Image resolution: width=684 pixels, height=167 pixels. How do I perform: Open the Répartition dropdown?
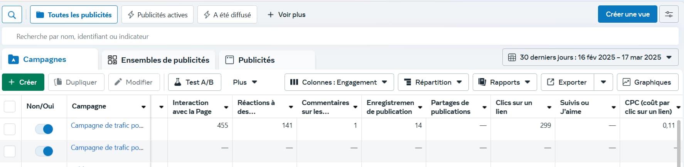[433, 82]
